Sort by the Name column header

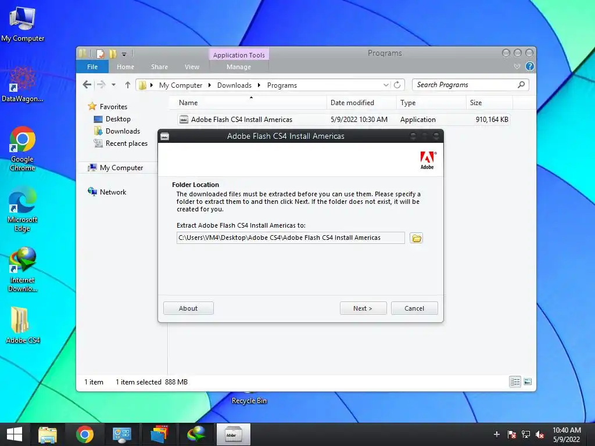pyautogui.click(x=248, y=102)
